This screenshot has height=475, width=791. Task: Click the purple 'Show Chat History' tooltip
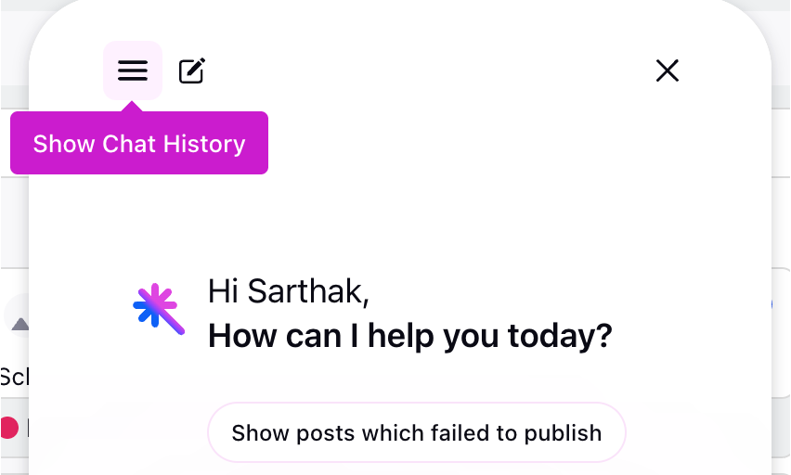coord(139,143)
